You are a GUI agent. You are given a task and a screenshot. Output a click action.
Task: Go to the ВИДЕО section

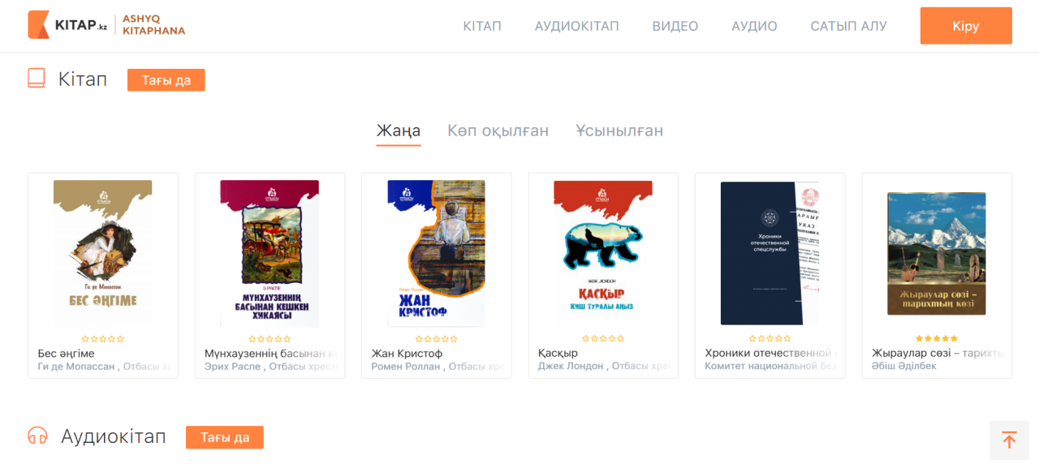675,26
